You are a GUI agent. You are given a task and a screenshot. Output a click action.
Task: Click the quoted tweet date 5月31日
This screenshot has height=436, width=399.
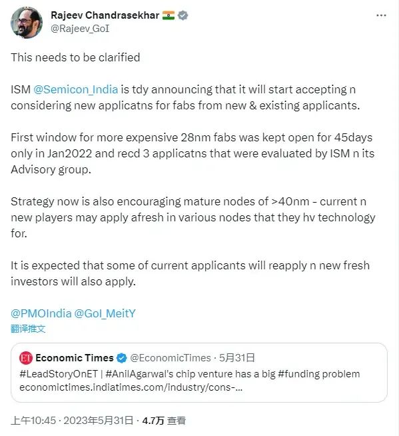tap(236, 358)
